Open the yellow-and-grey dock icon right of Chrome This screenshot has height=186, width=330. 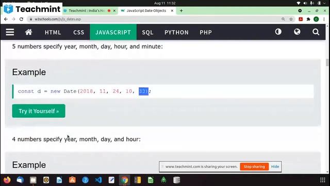point(138,180)
